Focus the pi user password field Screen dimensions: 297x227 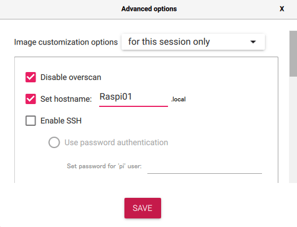[205, 168]
